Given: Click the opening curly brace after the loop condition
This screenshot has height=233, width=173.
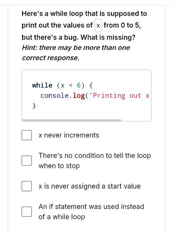Looking at the screenshot, I should pyautogui.click(x=91, y=85).
